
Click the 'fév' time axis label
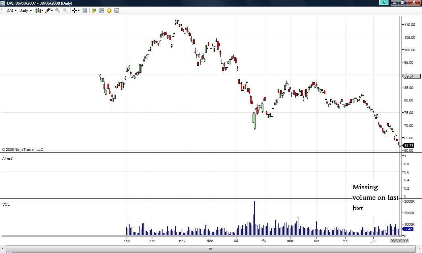[263, 241]
